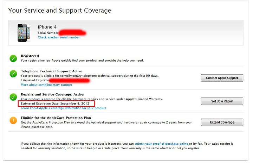Click the 'Your registration lets Apple quickly find' sentence
This screenshot has width=253, height=163.
click(x=82, y=61)
